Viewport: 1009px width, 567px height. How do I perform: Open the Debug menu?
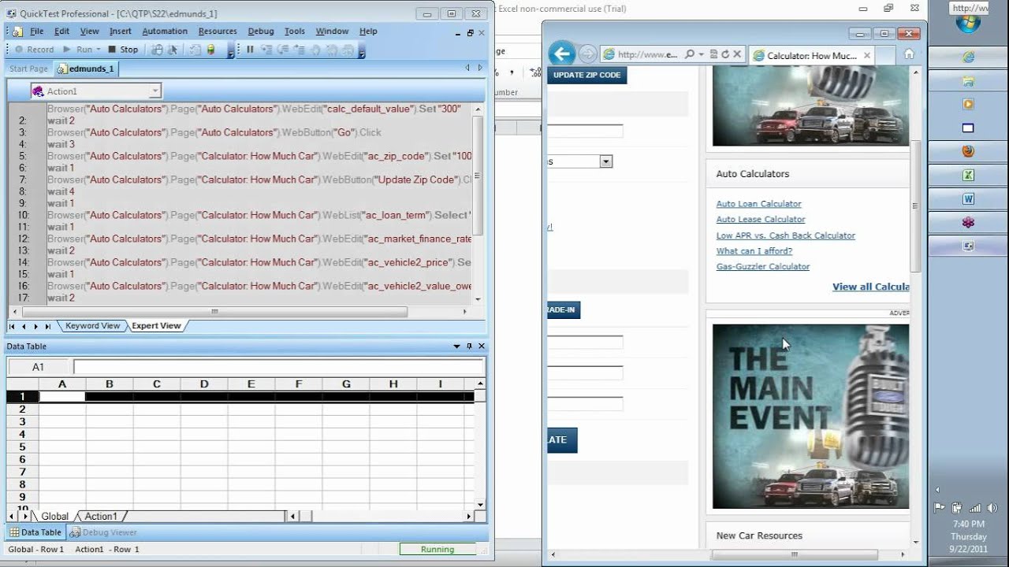pos(261,31)
